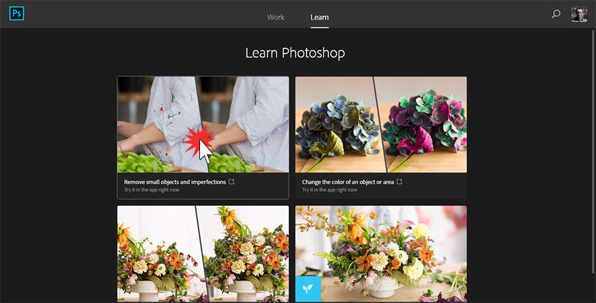Open the flower bouquet on table thumbnail
Image resolution: width=596 pixels, height=303 pixels.
pyautogui.click(x=381, y=254)
